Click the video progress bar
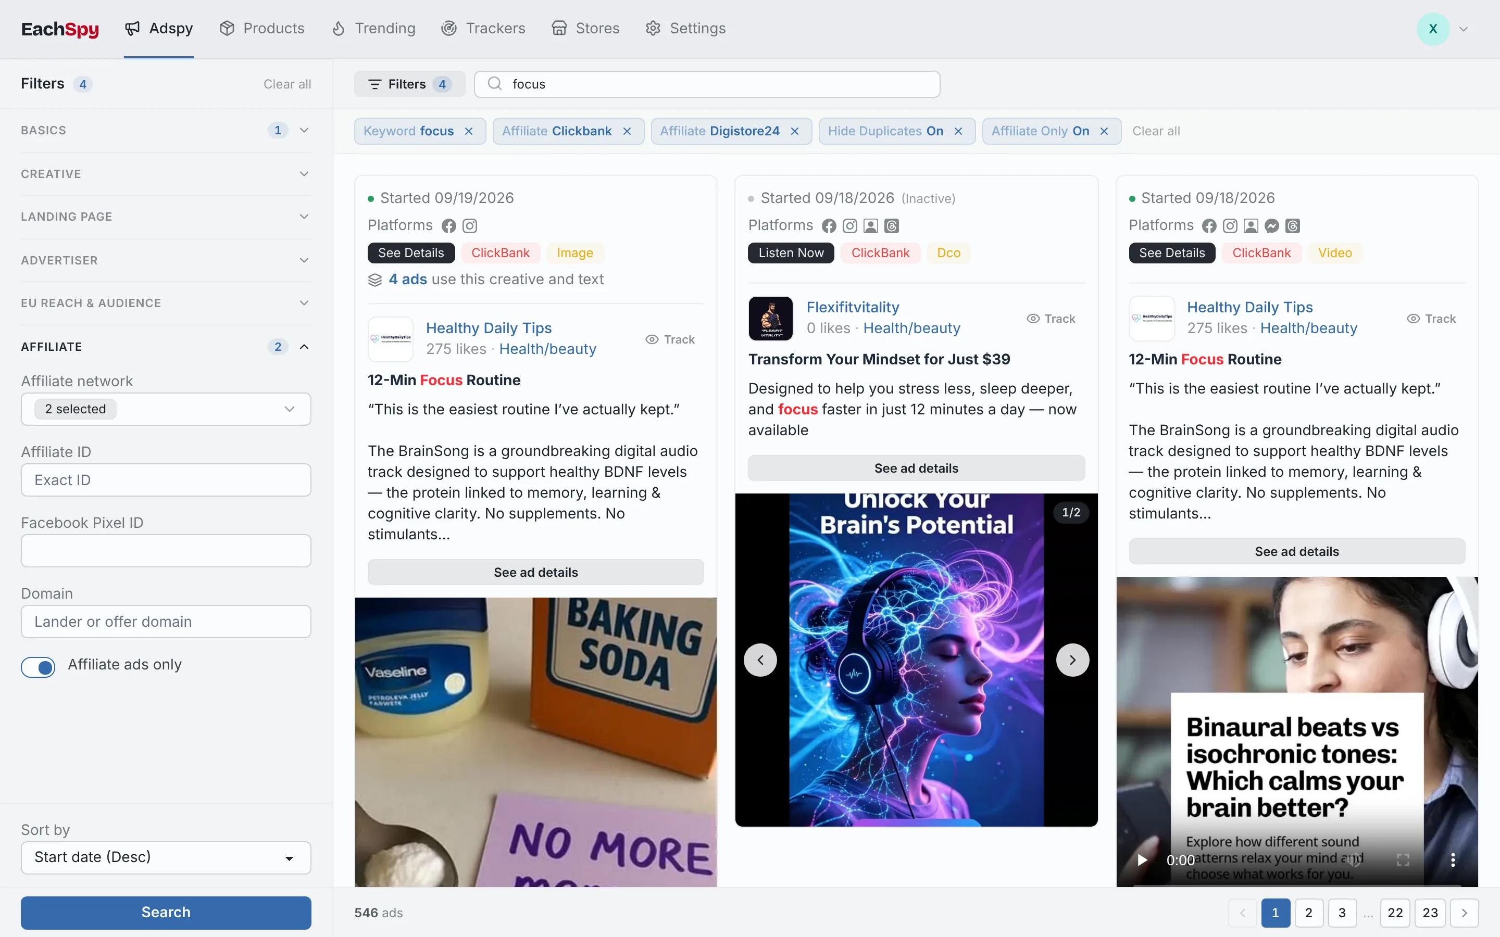Viewport: 1500px width, 937px height. point(1297,884)
